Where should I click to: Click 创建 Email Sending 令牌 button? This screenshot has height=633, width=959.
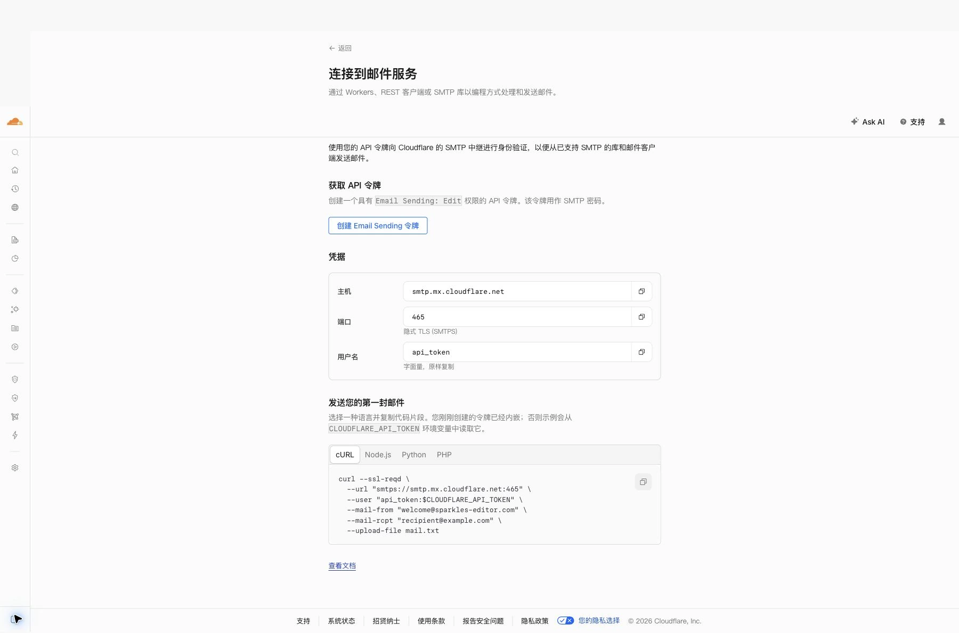[x=378, y=226]
